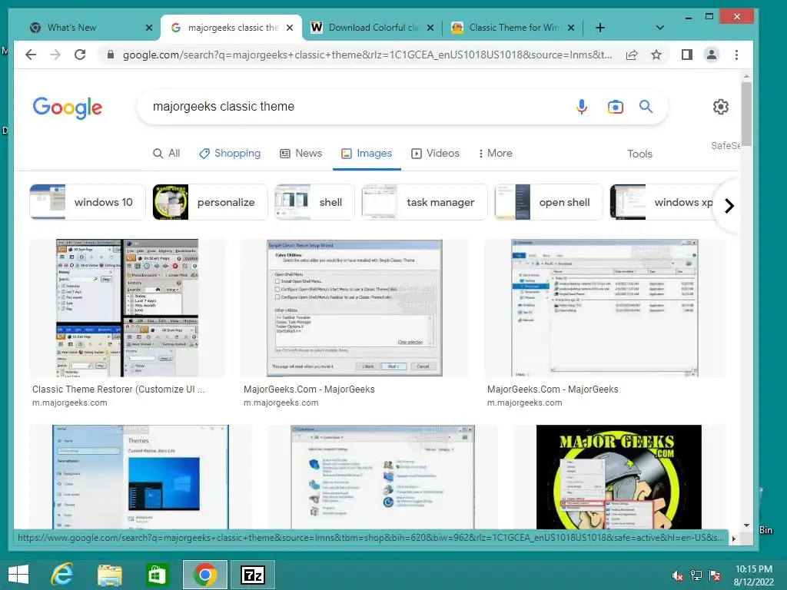Open a new tab with the plus button

pos(599,28)
